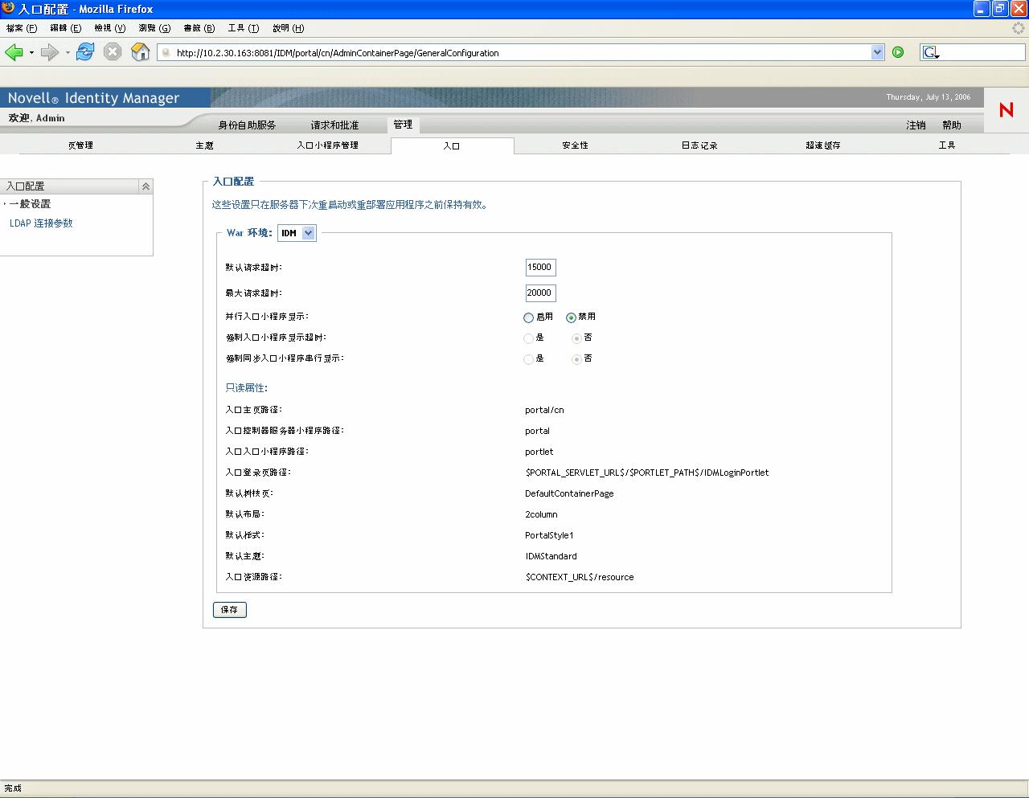Click the address bar URL field
1029x798 pixels.
point(521,52)
